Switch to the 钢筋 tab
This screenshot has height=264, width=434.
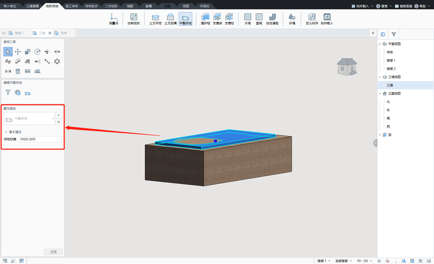click(130, 6)
